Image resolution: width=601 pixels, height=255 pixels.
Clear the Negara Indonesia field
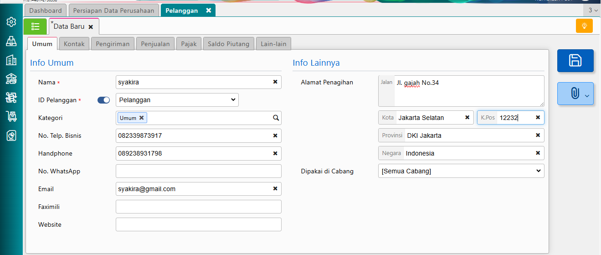[x=538, y=153]
